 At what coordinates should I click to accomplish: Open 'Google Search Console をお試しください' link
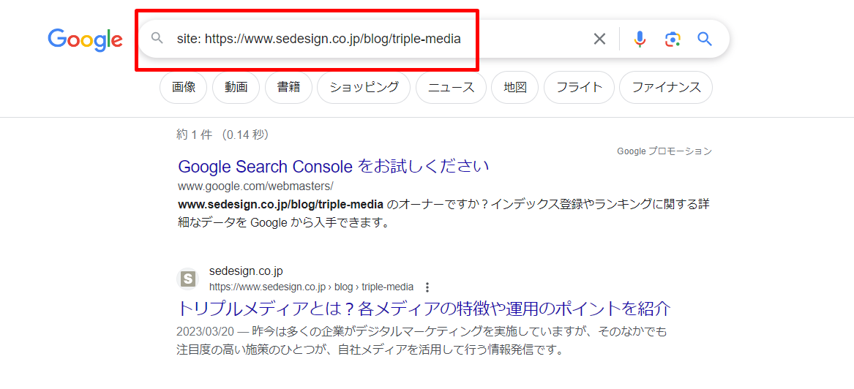(x=333, y=166)
